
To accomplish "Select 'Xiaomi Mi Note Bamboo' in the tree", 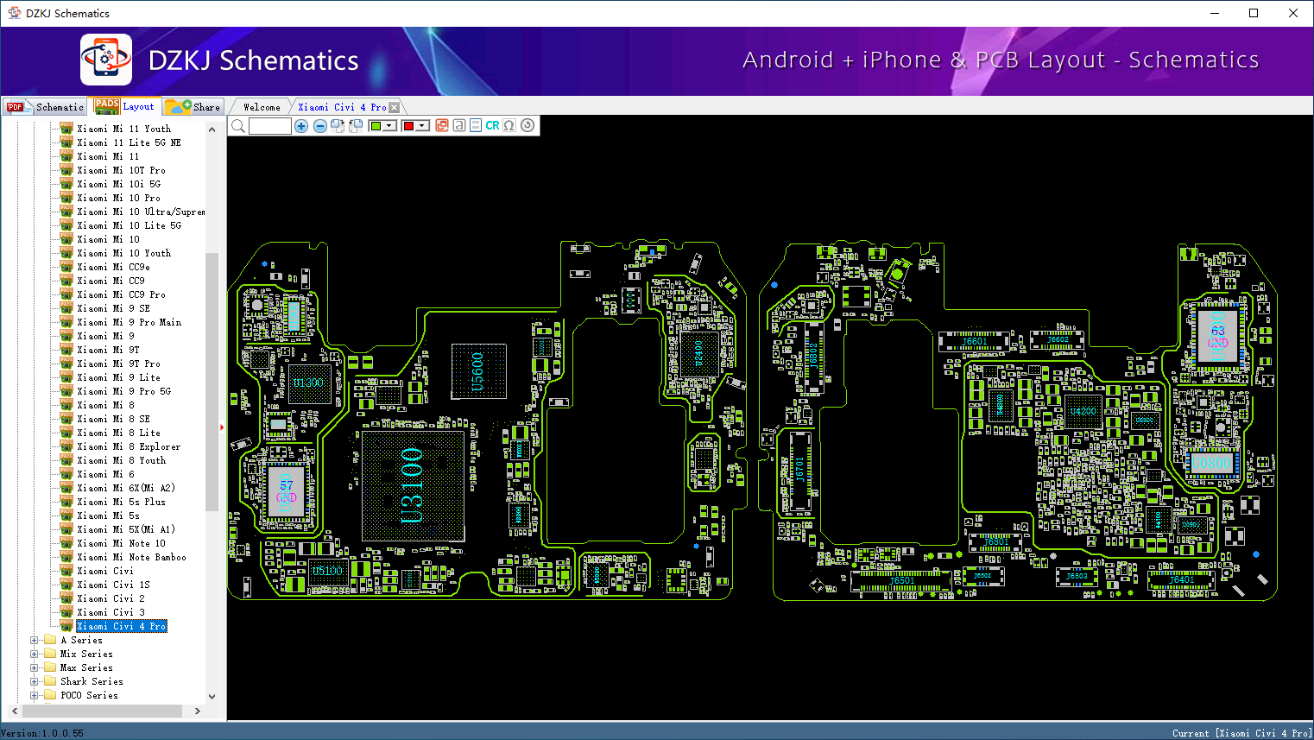I will [132, 557].
